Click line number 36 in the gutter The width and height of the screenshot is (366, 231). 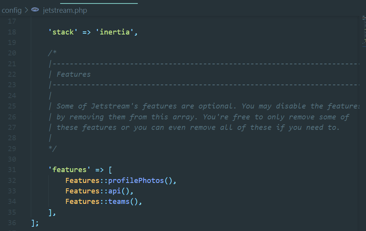coord(12,223)
